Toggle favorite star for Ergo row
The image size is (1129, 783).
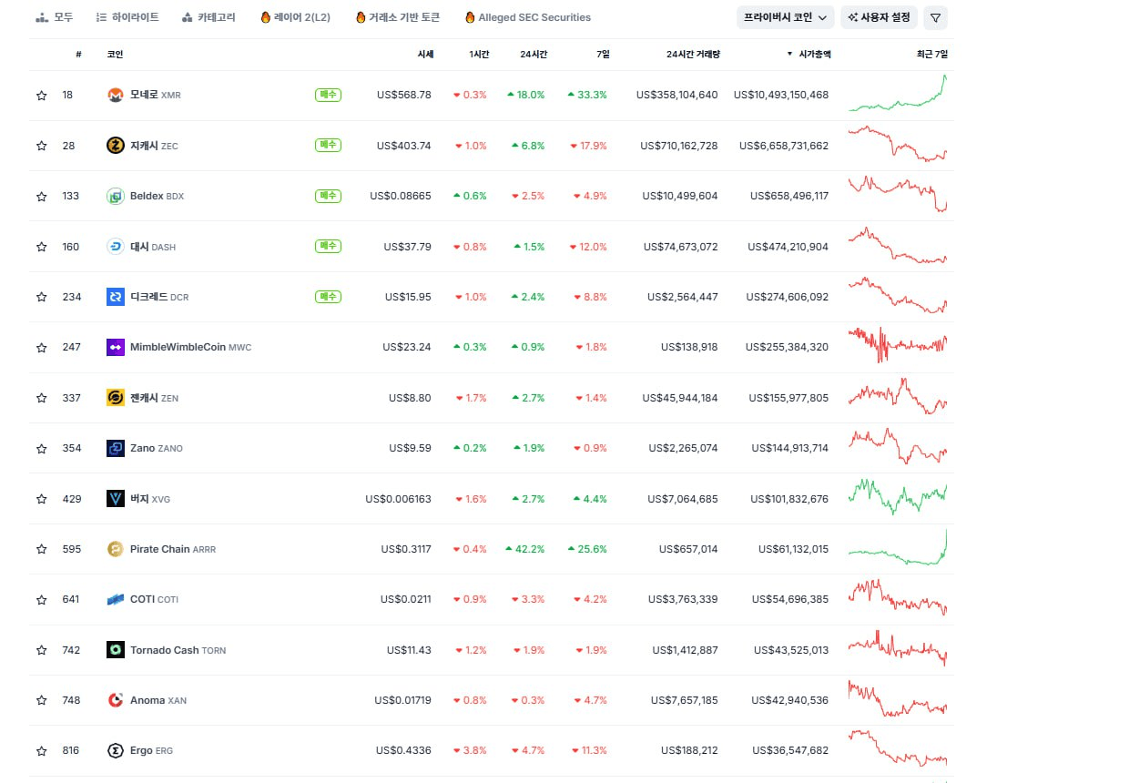(x=41, y=751)
